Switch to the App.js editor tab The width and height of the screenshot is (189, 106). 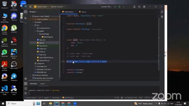pos(83,12)
